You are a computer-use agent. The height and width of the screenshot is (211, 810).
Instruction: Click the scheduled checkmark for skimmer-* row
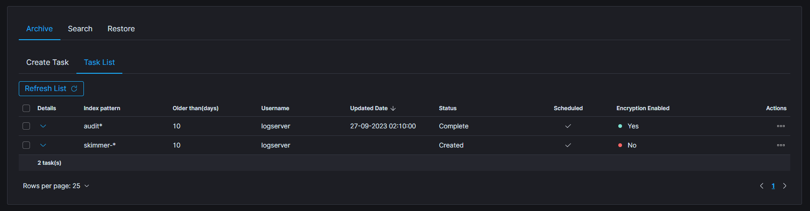point(568,145)
